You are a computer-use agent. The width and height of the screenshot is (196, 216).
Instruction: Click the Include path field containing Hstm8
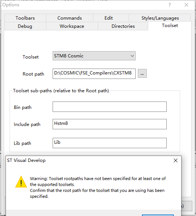point(110,124)
